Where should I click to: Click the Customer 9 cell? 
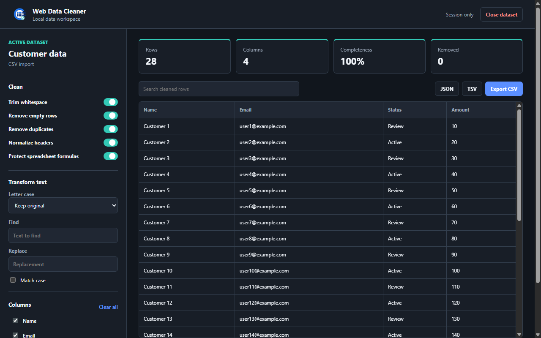(187, 255)
